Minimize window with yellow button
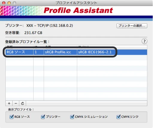Screen dimensions: 153x128 [9, 3]
